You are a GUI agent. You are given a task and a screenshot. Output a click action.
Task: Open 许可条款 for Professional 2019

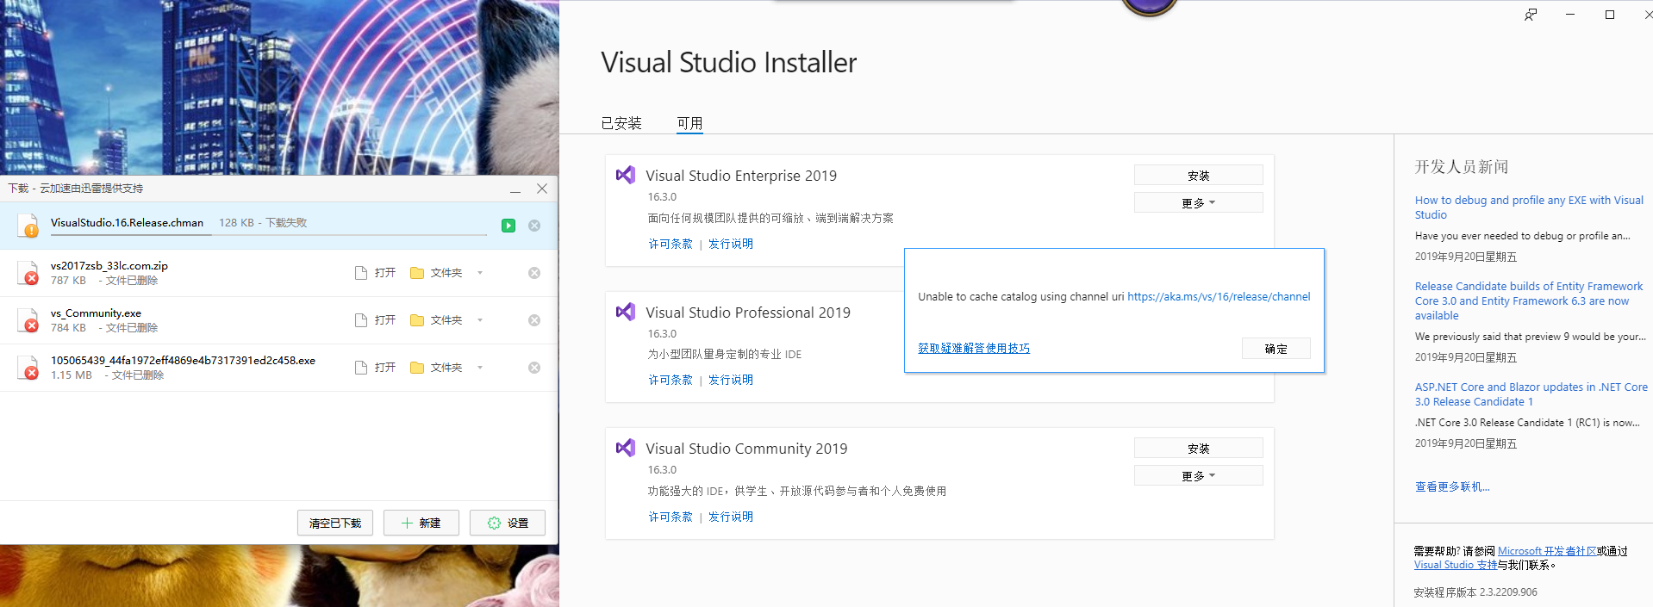671,380
